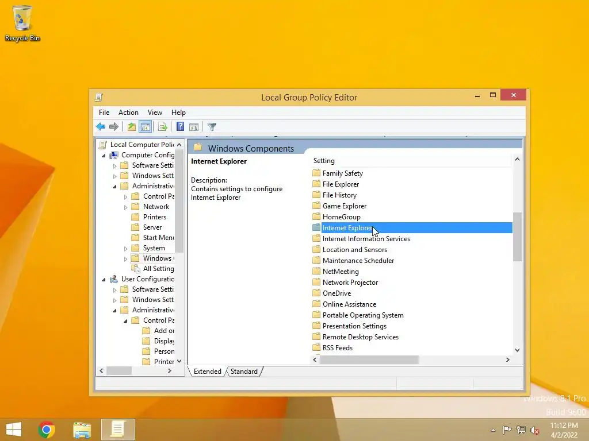
Task: Collapse the Computer Configuration node
Action: point(104,155)
